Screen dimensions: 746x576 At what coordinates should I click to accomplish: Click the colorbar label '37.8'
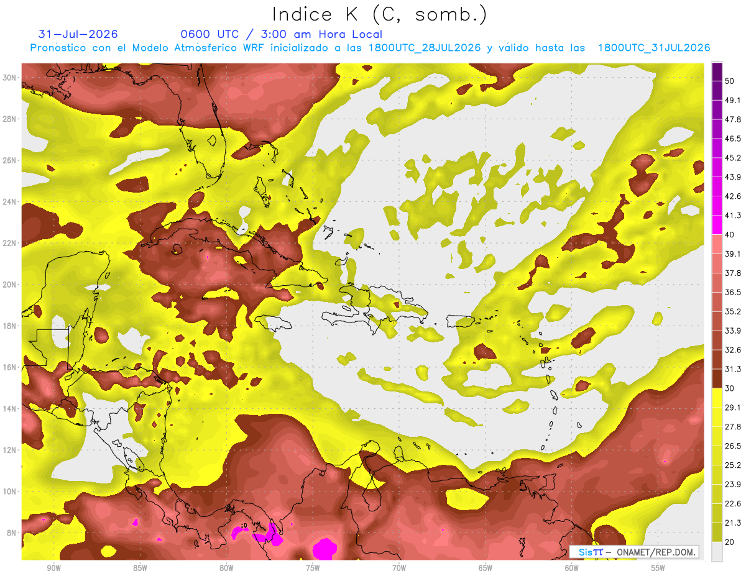(x=733, y=273)
